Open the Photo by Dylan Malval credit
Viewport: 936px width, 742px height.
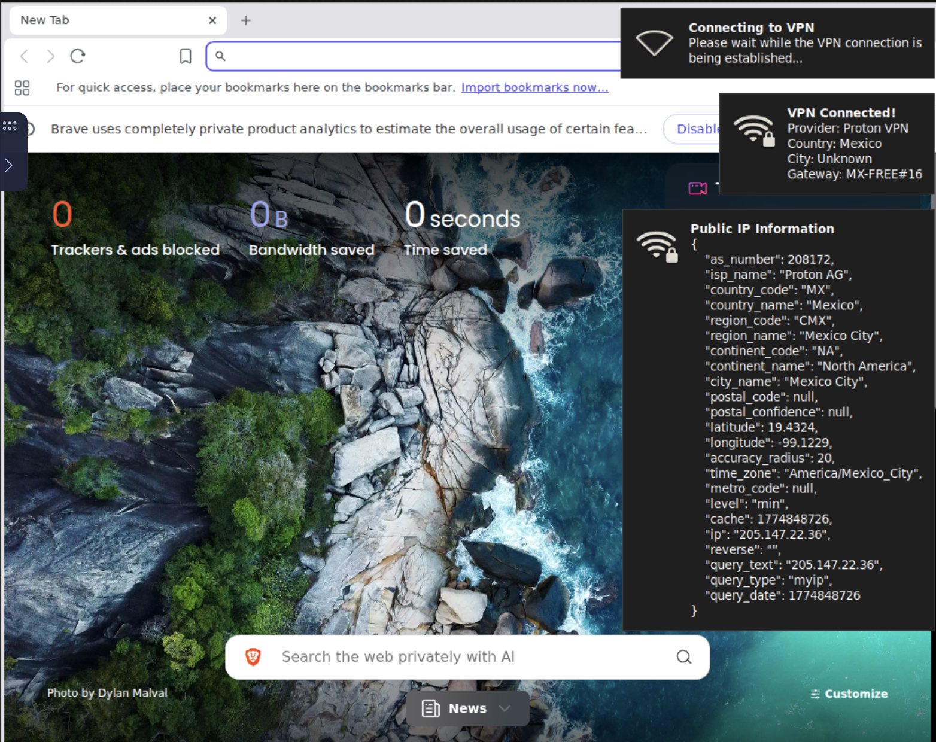click(108, 693)
